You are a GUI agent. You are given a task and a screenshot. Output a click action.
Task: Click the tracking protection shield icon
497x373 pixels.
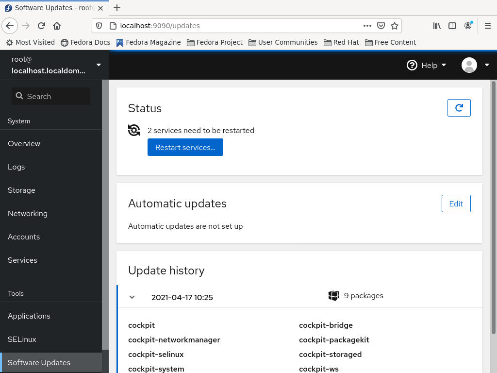[99, 26]
